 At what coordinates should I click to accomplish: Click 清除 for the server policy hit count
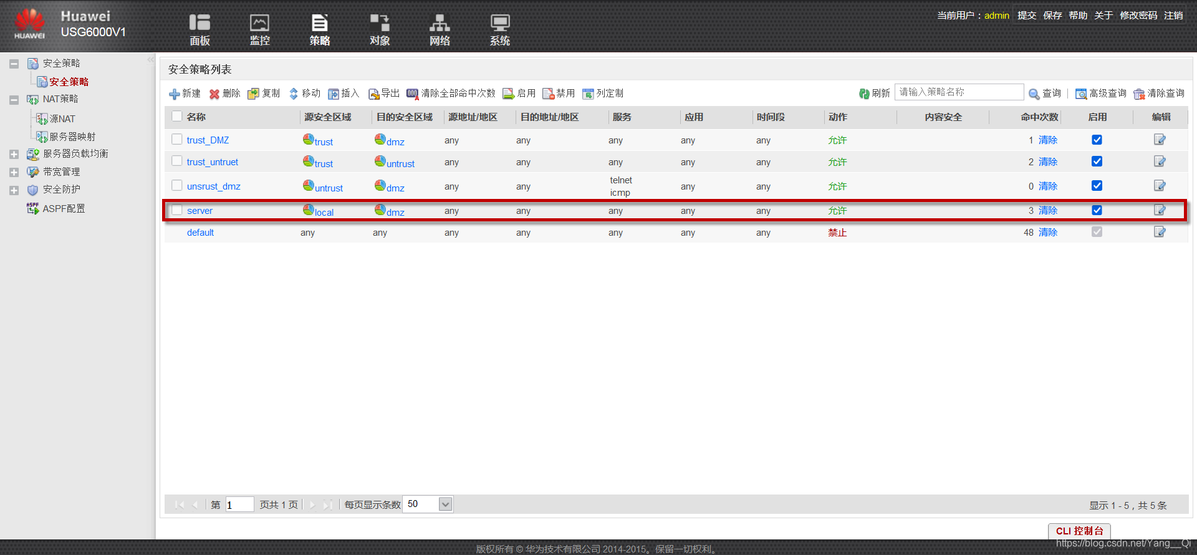point(1048,211)
